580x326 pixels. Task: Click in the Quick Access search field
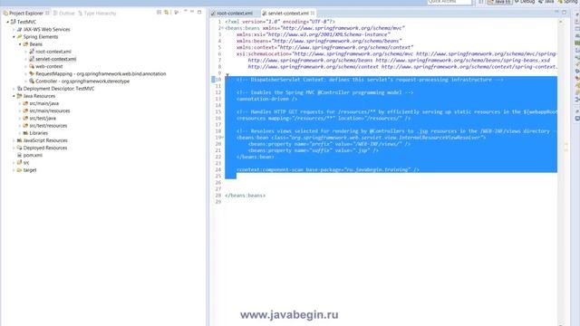click(449, 2)
